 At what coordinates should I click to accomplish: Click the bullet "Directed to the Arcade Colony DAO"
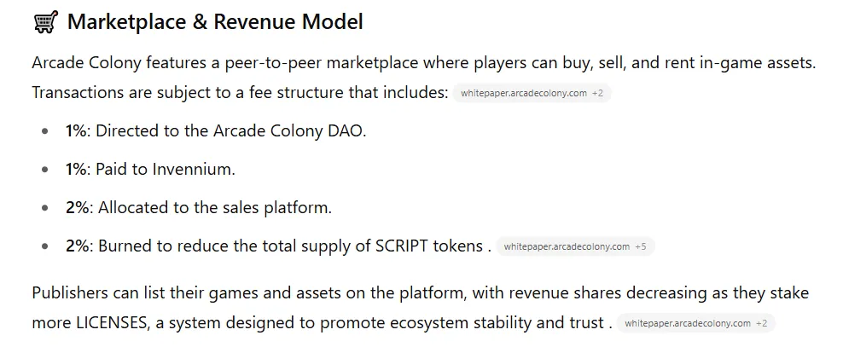coord(216,131)
